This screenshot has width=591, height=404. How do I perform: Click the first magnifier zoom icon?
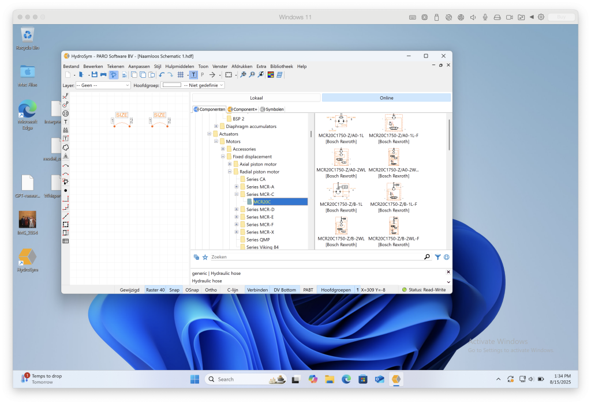243,75
